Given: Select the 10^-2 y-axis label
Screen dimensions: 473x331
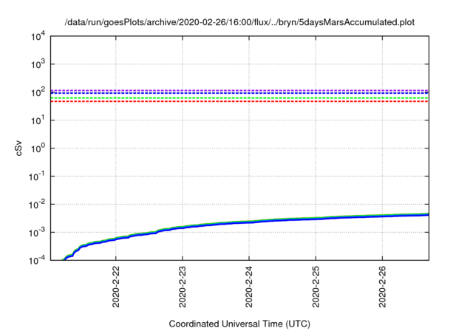Looking at the screenshot, I should pyautogui.click(x=37, y=205).
